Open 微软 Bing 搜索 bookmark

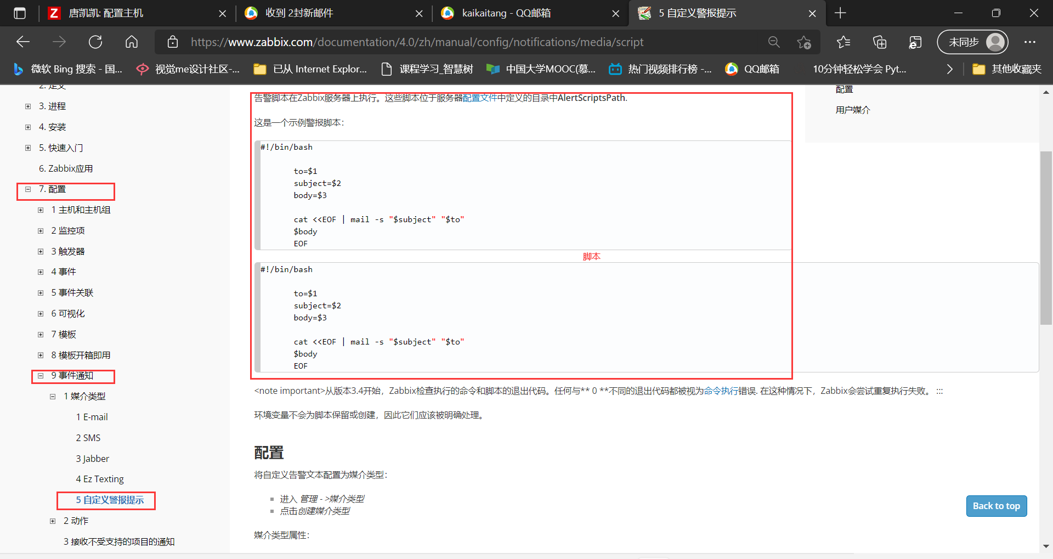(x=67, y=69)
